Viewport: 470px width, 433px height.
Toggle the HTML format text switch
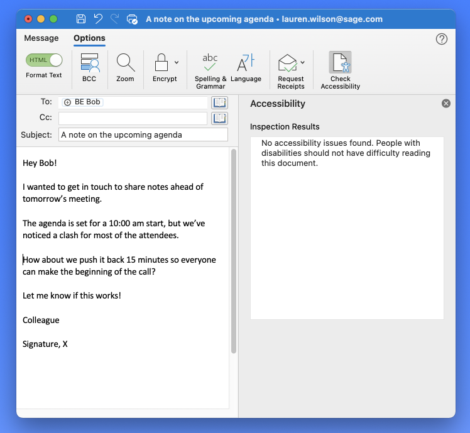(x=44, y=60)
